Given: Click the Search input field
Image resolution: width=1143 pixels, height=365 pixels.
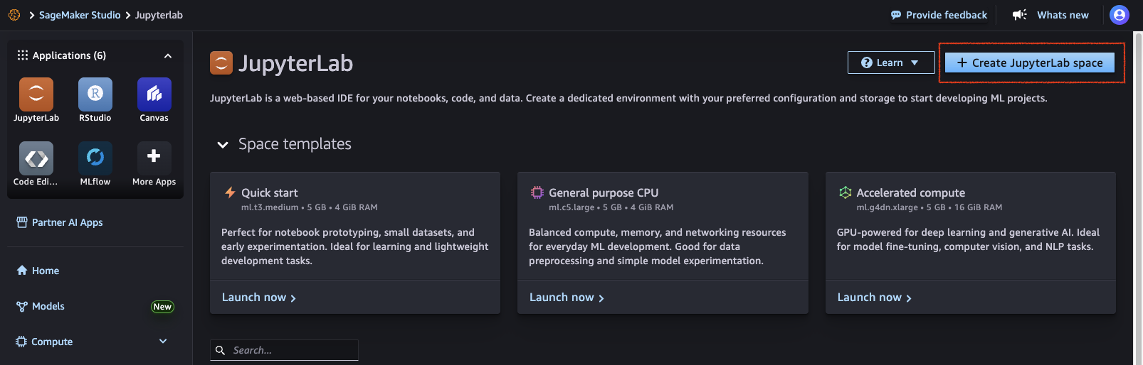Looking at the screenshot, I should click(284, 350).
